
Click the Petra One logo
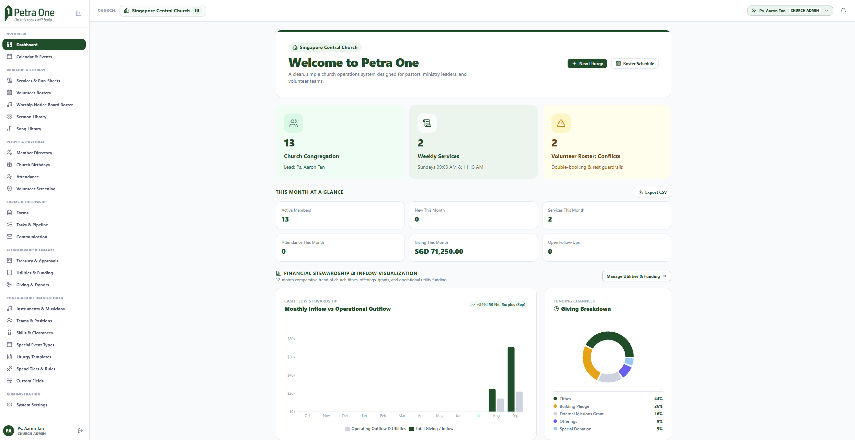30,14
